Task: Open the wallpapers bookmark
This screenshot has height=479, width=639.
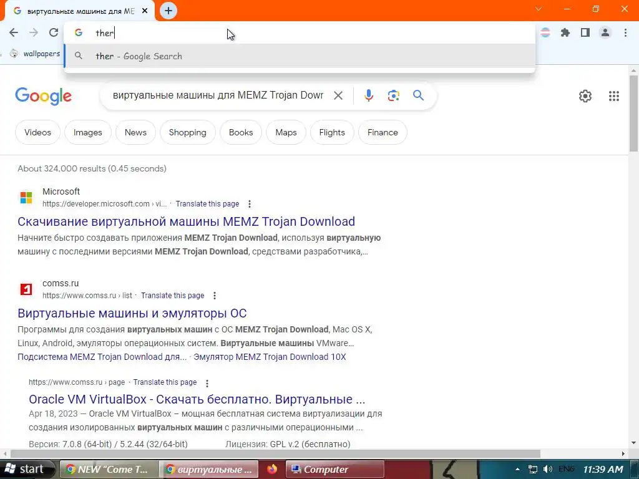Action: [x=36, y=54]
